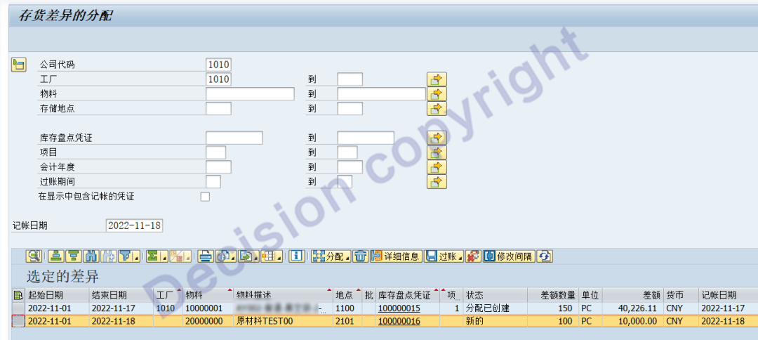The width and height of the screenshot is (758, 340).
Task: Click the 起始日期 column header
Action: click(x=58, y=295)
